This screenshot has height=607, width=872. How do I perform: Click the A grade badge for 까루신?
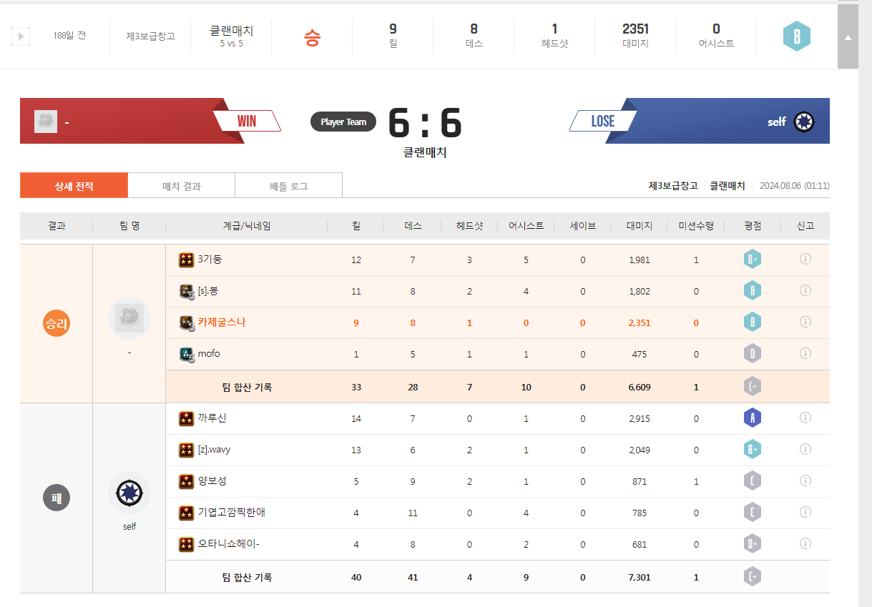click(752, 418)
